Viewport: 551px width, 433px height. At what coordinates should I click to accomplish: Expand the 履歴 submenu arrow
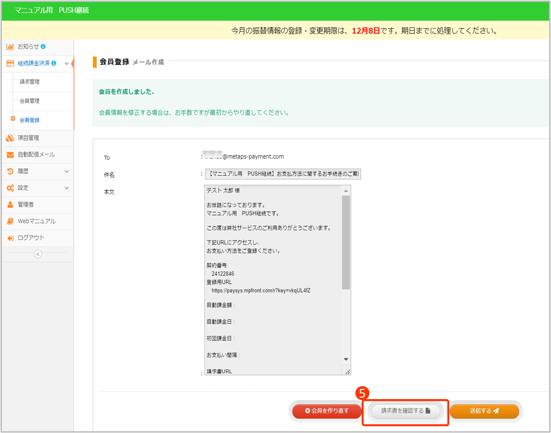(x=66, y=171)
